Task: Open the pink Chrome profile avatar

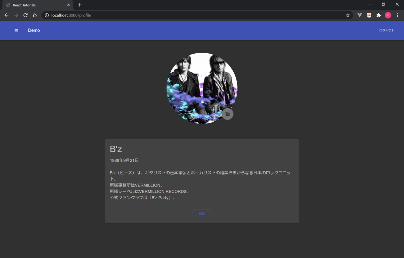Action: pos(388,15)
